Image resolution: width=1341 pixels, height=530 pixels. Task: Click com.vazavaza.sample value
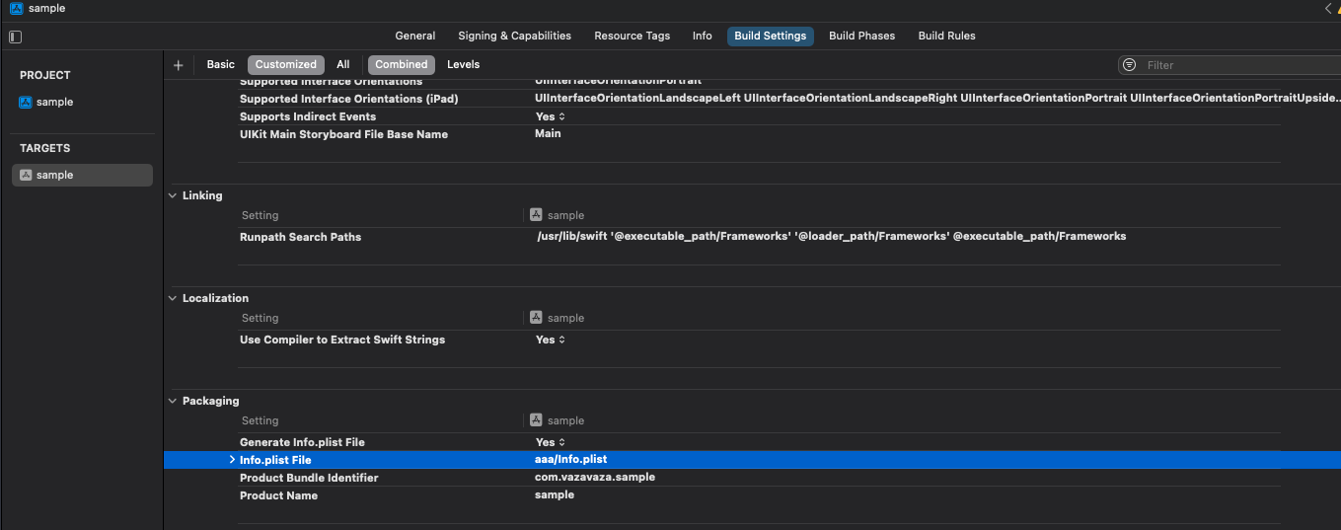click(x=595, y=477)
